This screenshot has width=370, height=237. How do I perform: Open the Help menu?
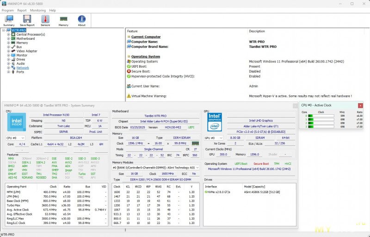coord(53,10)
